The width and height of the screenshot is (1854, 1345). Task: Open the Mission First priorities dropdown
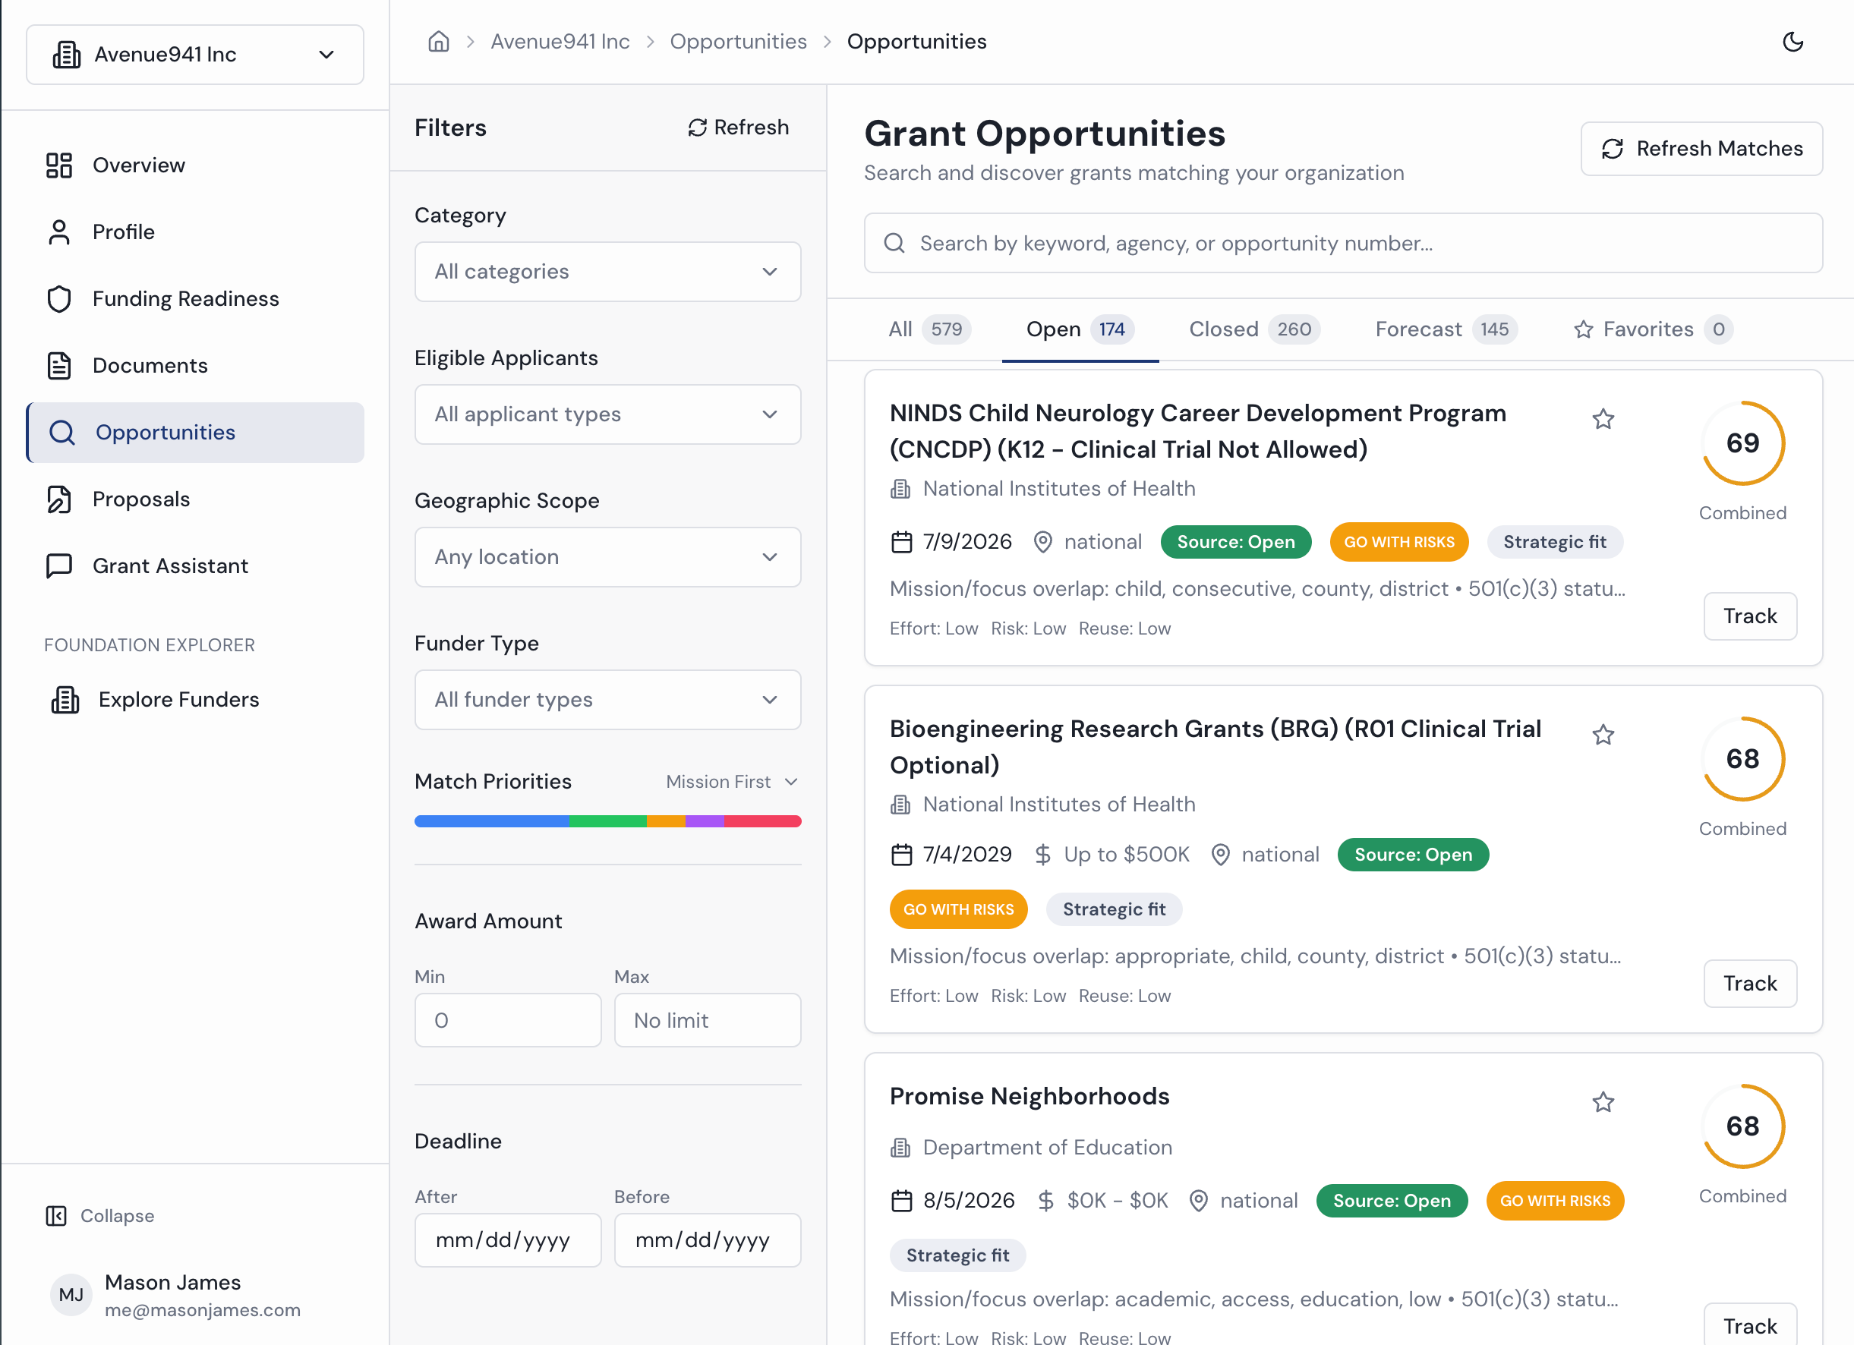(x=732, y=782)
